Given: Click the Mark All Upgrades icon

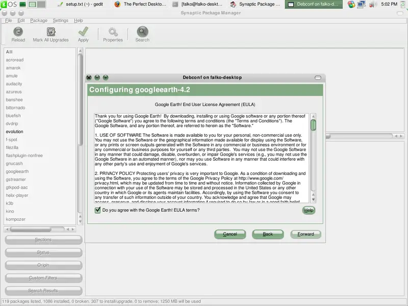Looking at the screenshot, I should coord(51,32).
